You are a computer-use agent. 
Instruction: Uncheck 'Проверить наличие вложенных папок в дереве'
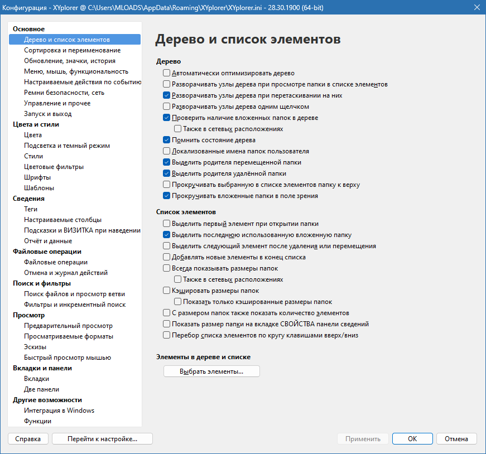(166, 118)
